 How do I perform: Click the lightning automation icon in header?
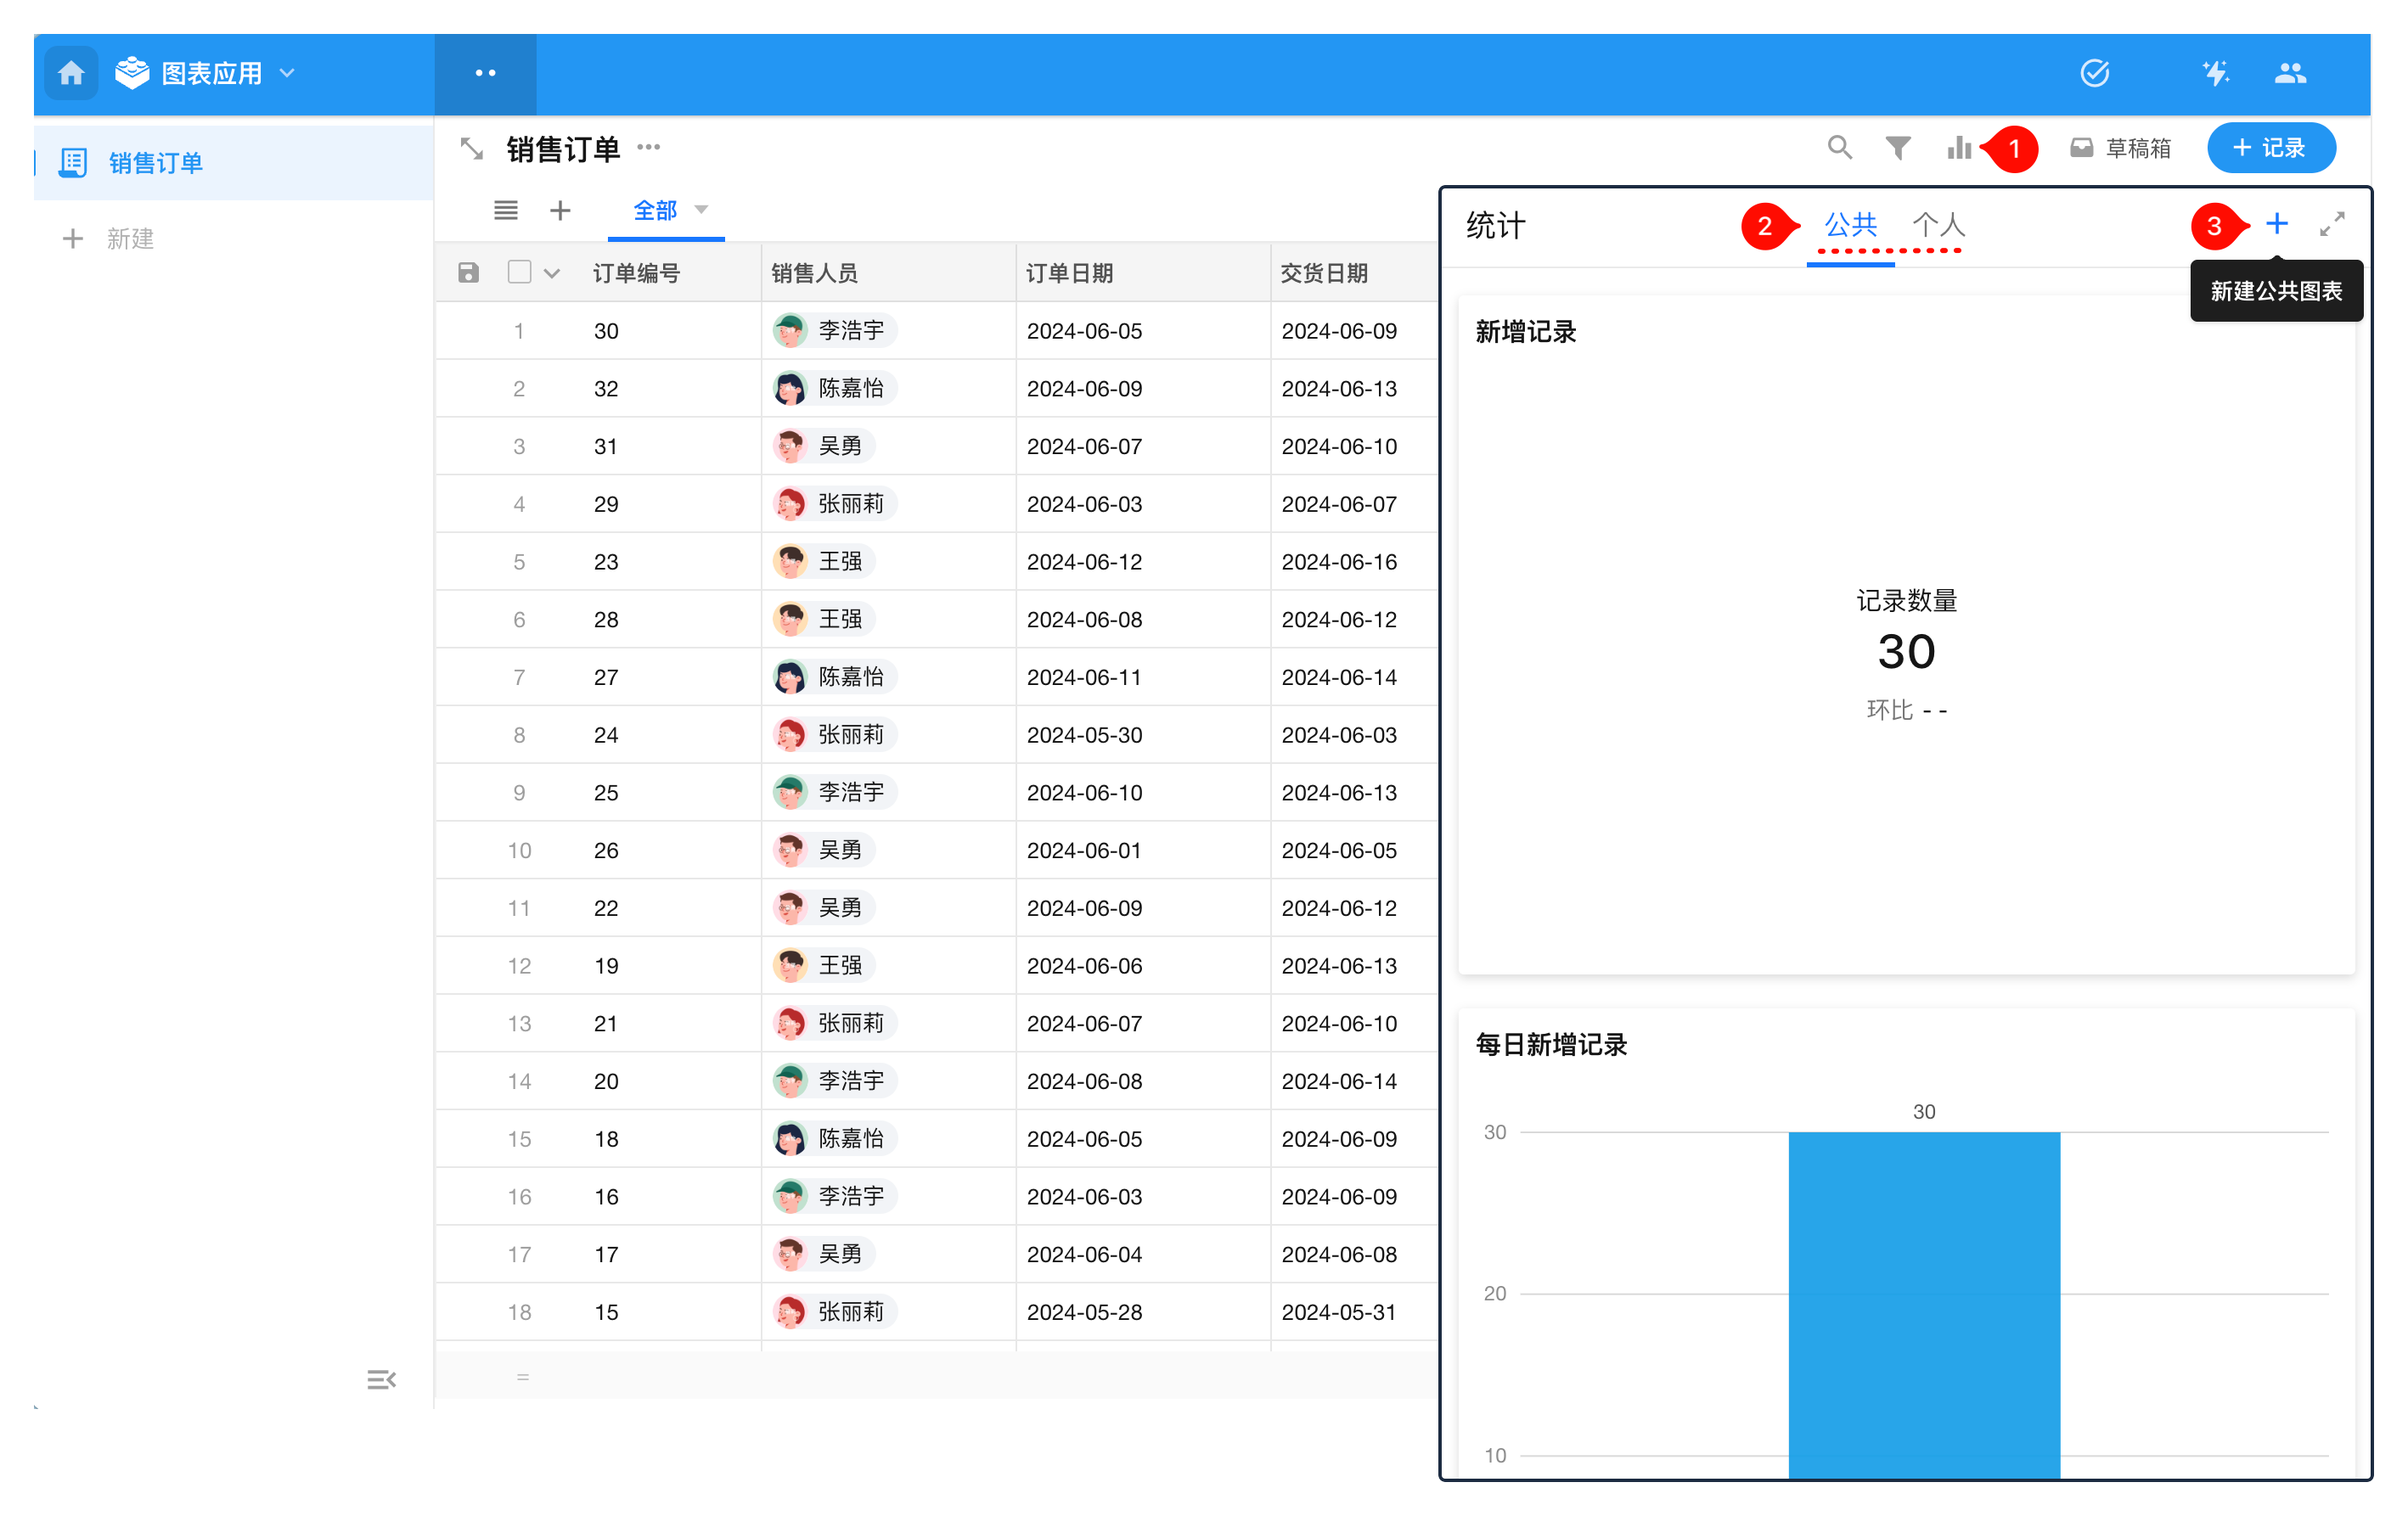tap(2215, 73)
